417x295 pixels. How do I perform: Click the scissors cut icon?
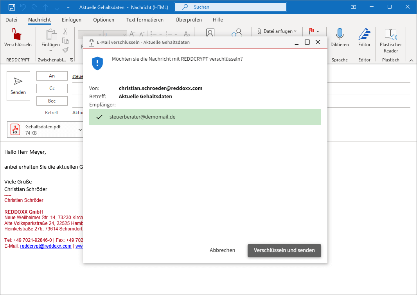pos(65,31)
